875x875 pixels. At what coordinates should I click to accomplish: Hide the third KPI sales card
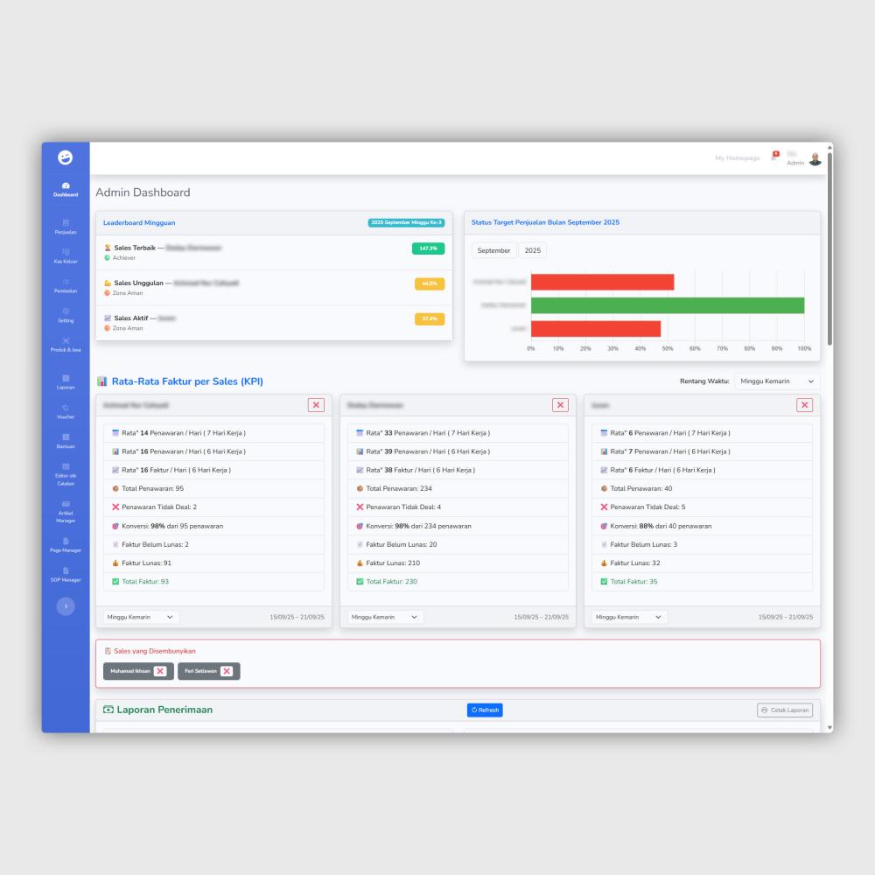tap(804, 405)
